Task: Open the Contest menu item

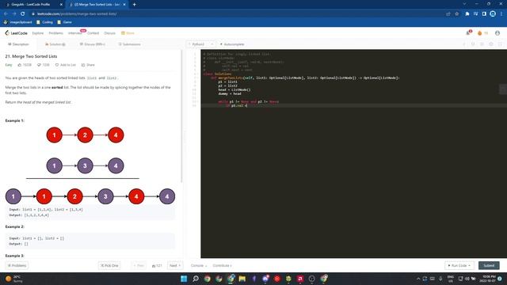Action: click(x=93, y=33)
